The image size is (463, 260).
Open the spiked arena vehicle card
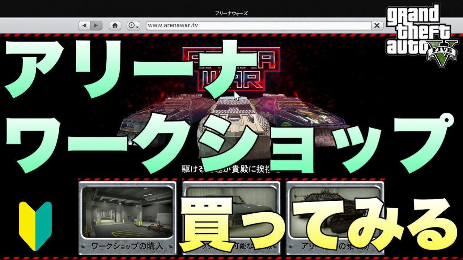coord(335,218)
